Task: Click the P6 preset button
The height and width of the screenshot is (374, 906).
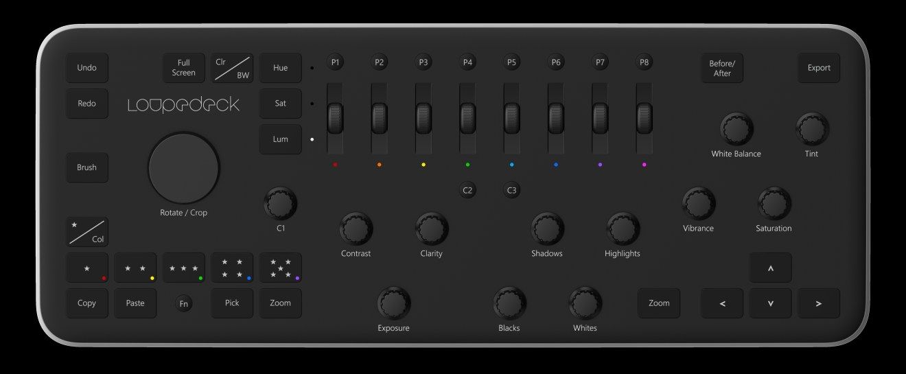Action: click(556, 62)
